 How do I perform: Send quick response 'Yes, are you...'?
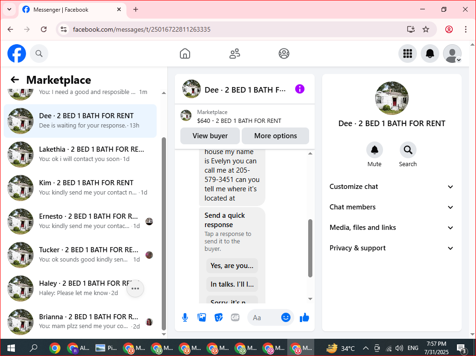point(232,266)
